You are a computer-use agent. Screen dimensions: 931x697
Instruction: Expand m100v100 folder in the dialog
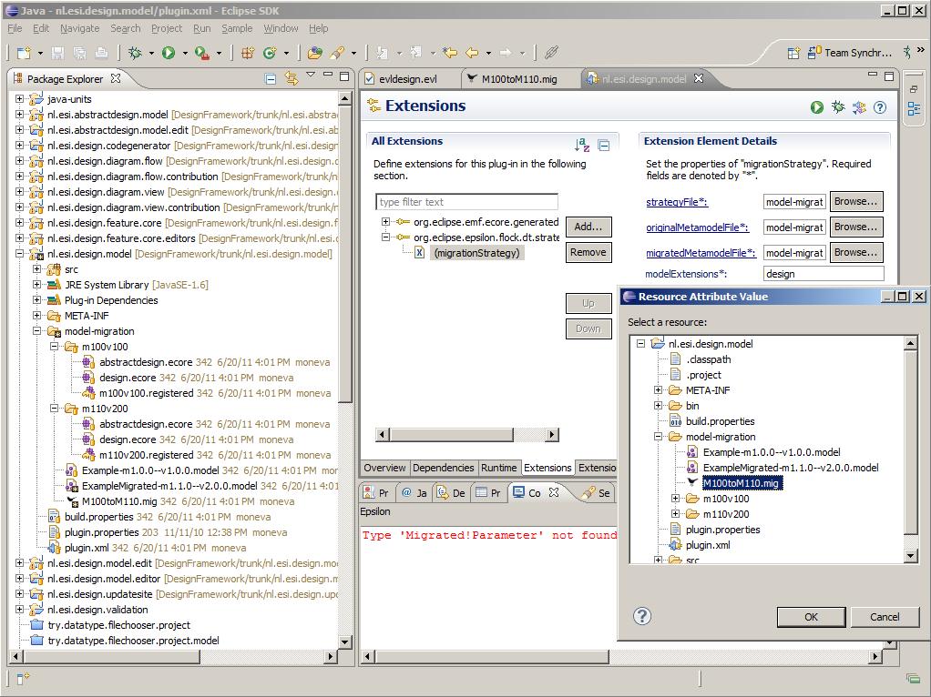click(x=675, y=499)
